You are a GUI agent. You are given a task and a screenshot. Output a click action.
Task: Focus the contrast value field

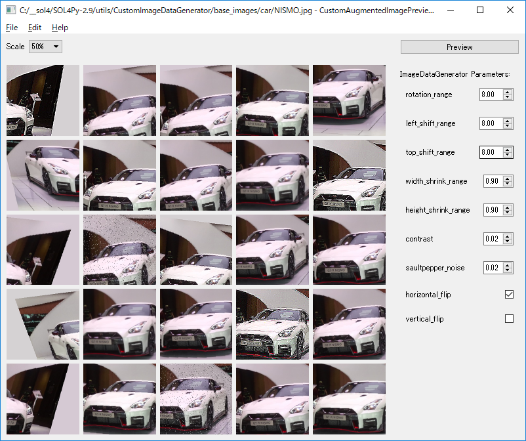click(493, 239)
